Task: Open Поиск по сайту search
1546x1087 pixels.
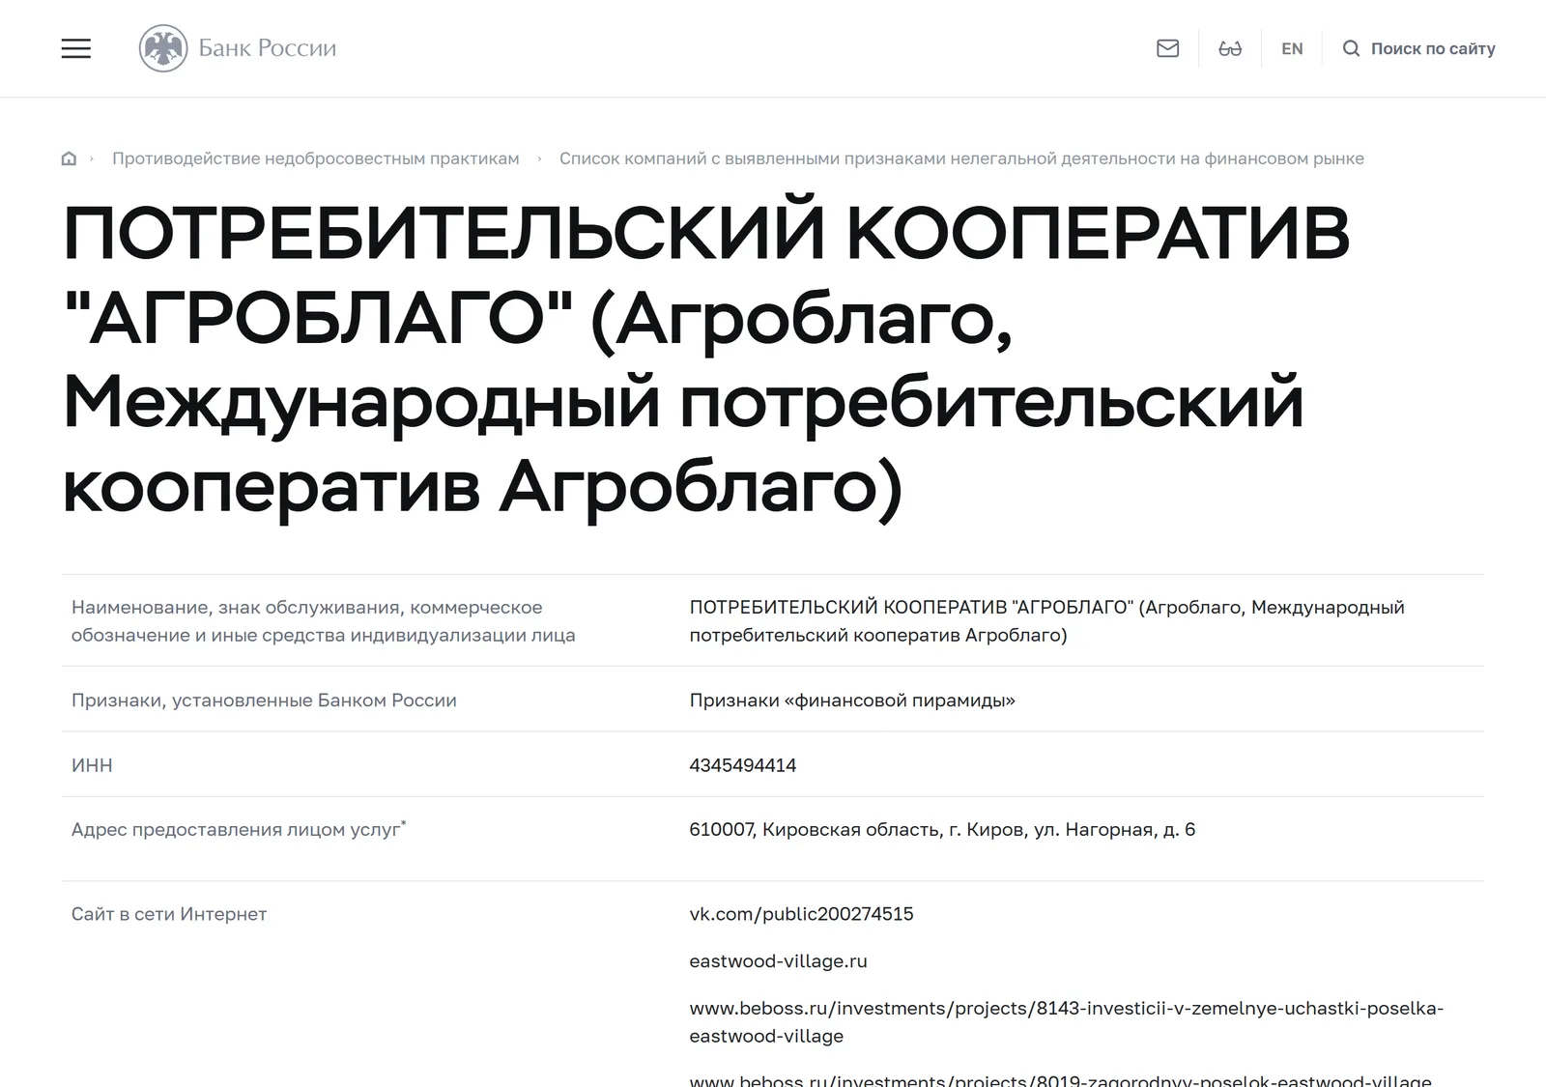Action: (x=1433, y=48)
